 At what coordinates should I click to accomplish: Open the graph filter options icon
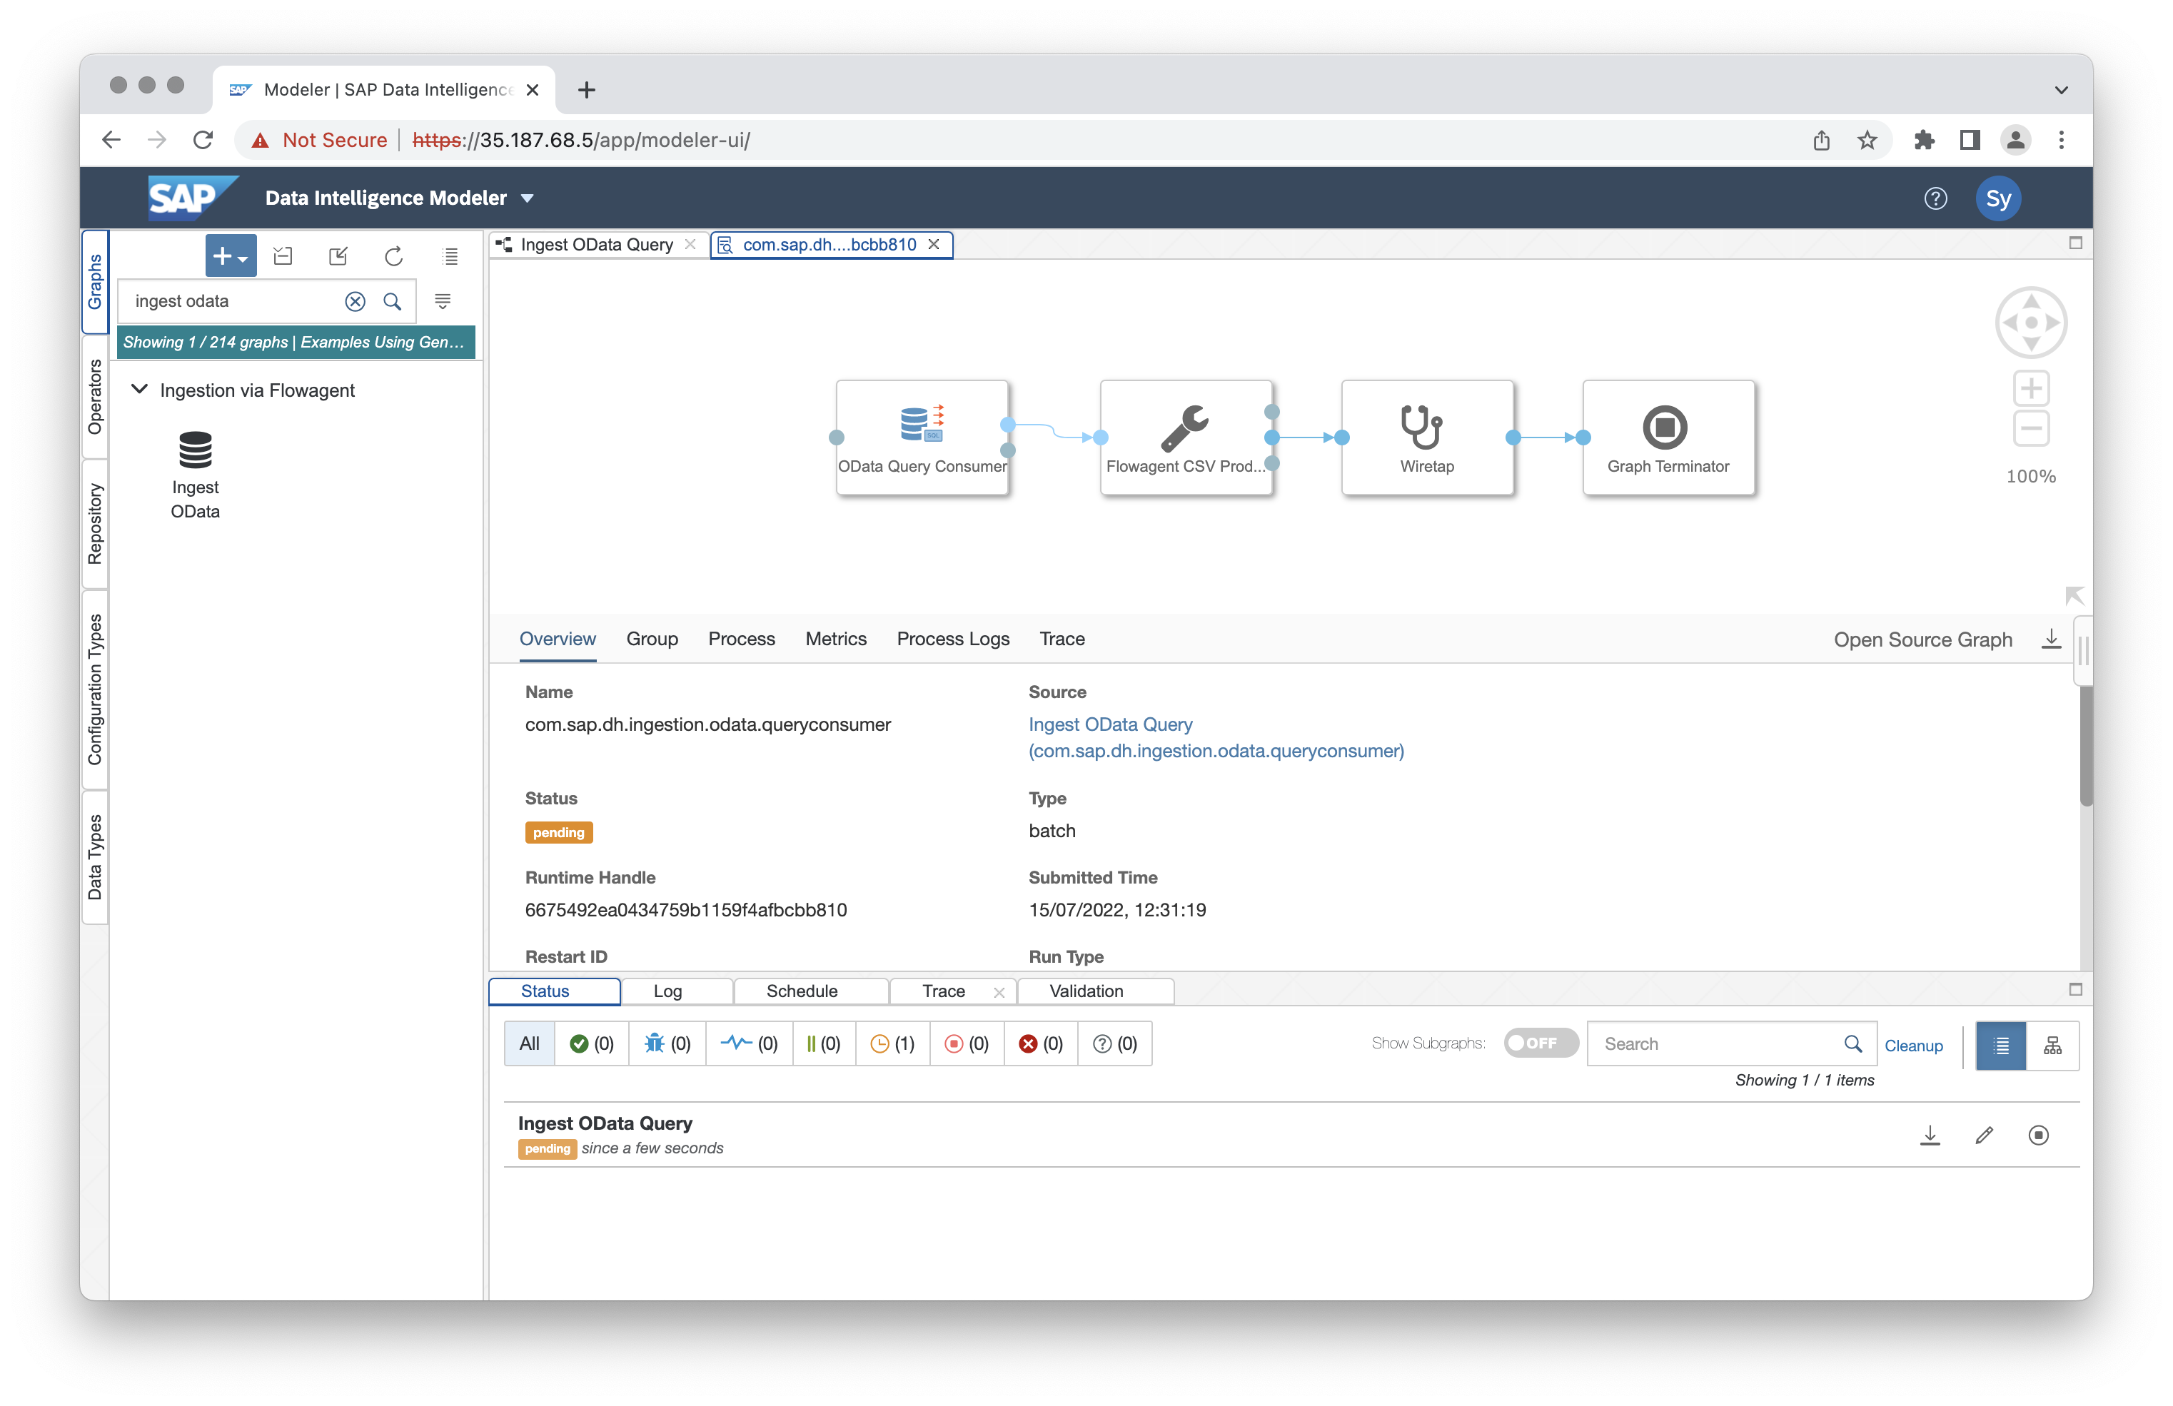(x=443, y=301)
